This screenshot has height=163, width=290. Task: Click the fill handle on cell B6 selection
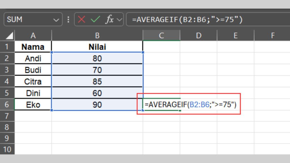point(143,110)
